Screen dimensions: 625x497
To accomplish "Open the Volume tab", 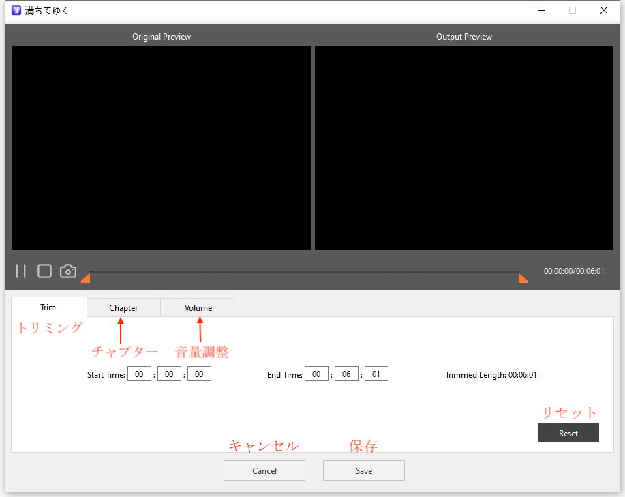I will point(198,308).
